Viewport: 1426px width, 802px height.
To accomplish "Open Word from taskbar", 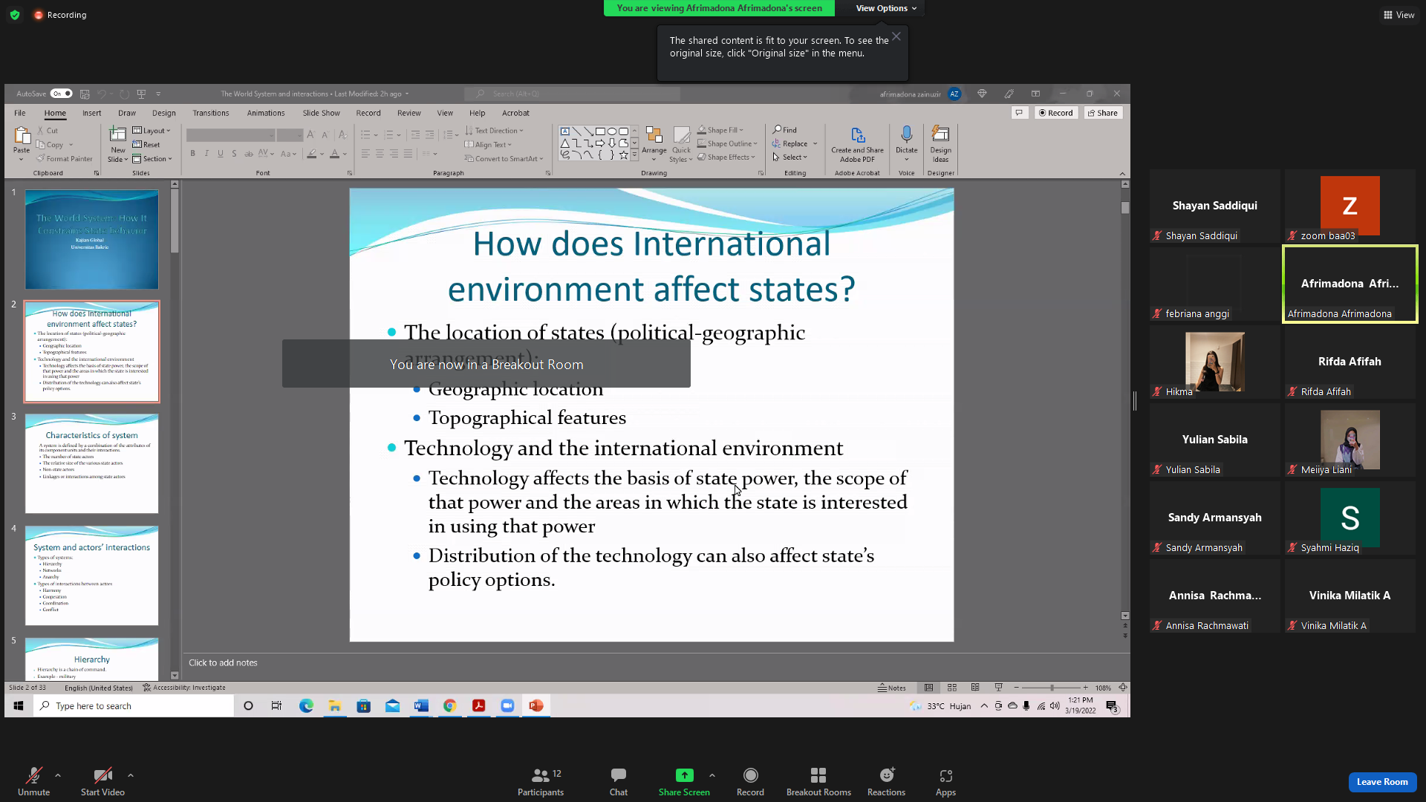I will point(421,706).
